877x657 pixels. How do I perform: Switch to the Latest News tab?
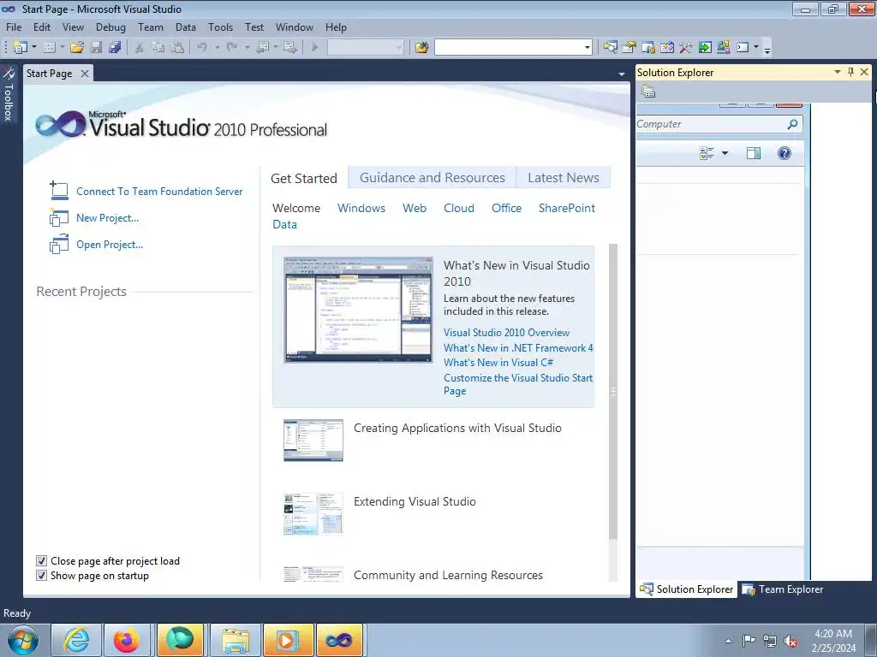coord(564,178)
